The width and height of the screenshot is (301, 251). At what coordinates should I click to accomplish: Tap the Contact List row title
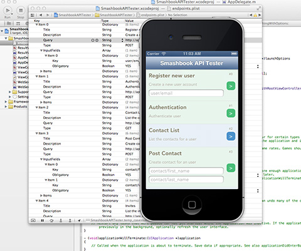pyautogui.click(x=164, y=130)
